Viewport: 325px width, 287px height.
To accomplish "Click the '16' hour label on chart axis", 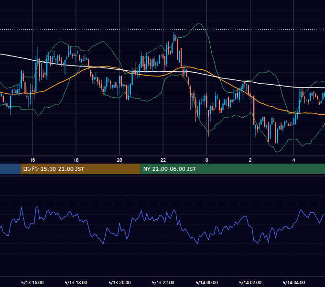I will point(32,160).
